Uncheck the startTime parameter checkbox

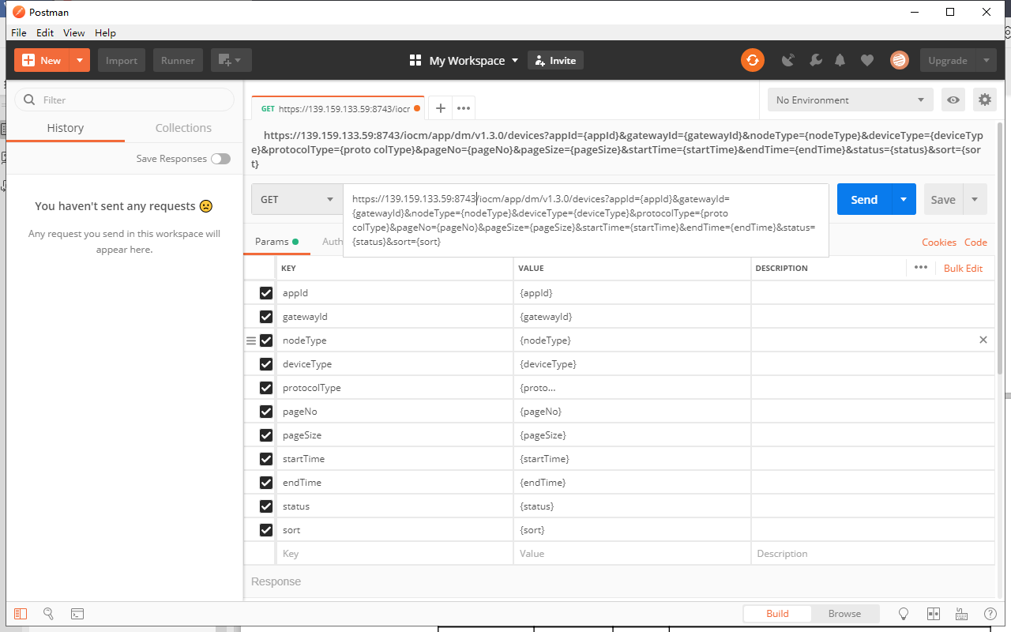(266, 459)
